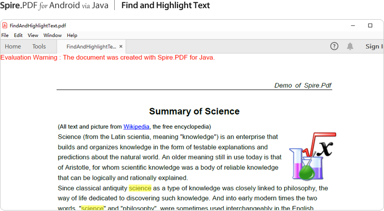The width and height of the screenshot is (384, 211).
Task: Click highlighted "science" after "classical antiquity"
Action: [140, 188]
